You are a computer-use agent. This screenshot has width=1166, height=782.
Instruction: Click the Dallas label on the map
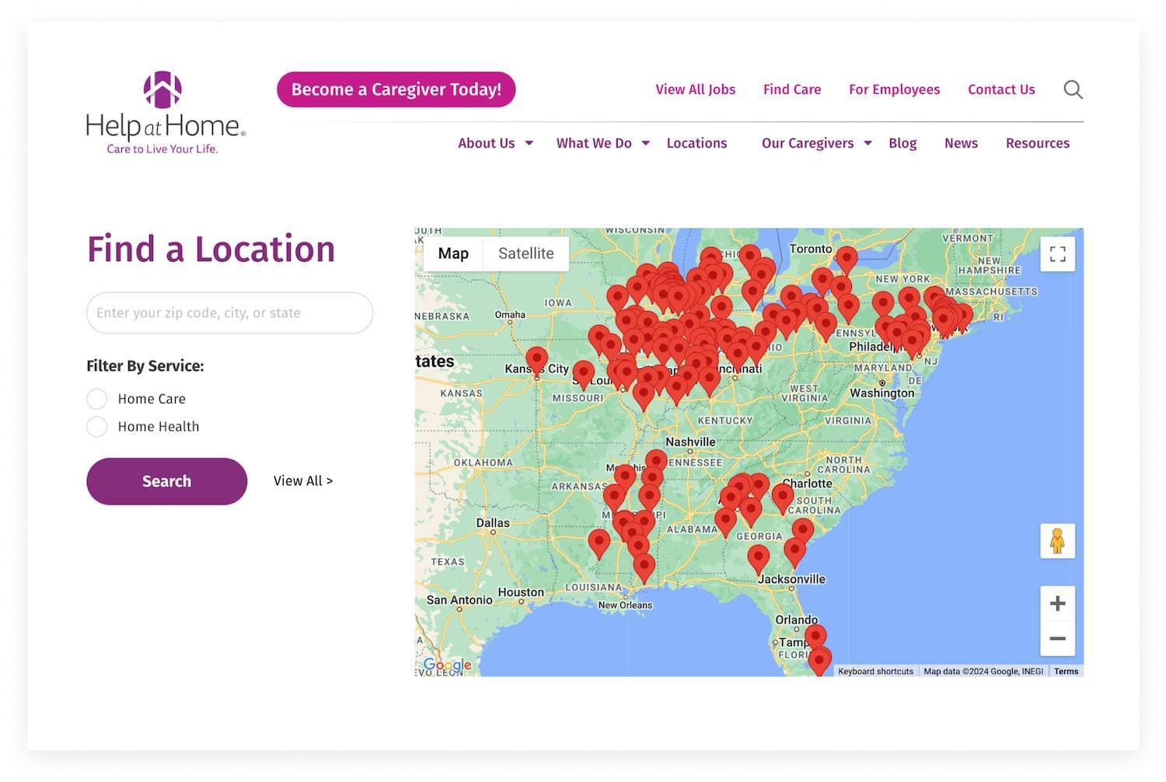tap(493, 523)
